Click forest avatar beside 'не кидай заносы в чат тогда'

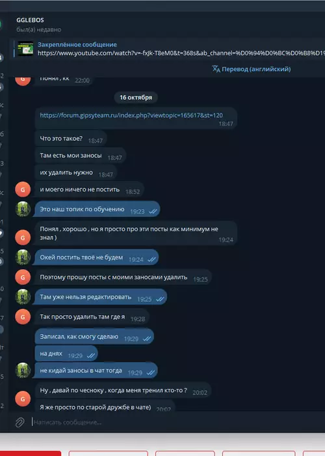[23, 371]
